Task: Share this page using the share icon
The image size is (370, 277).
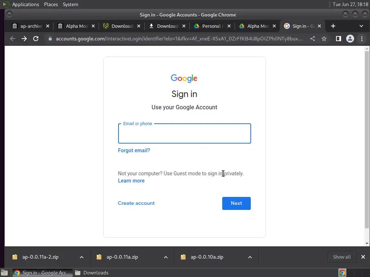Action: 313,39
